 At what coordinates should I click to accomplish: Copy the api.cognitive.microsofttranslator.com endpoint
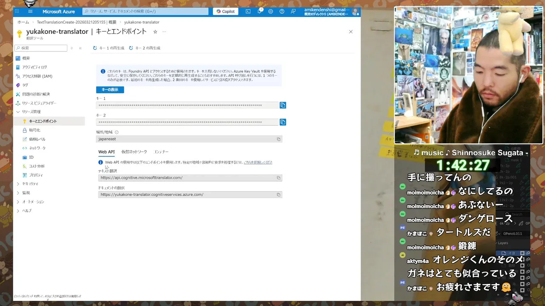click(278, 178)
